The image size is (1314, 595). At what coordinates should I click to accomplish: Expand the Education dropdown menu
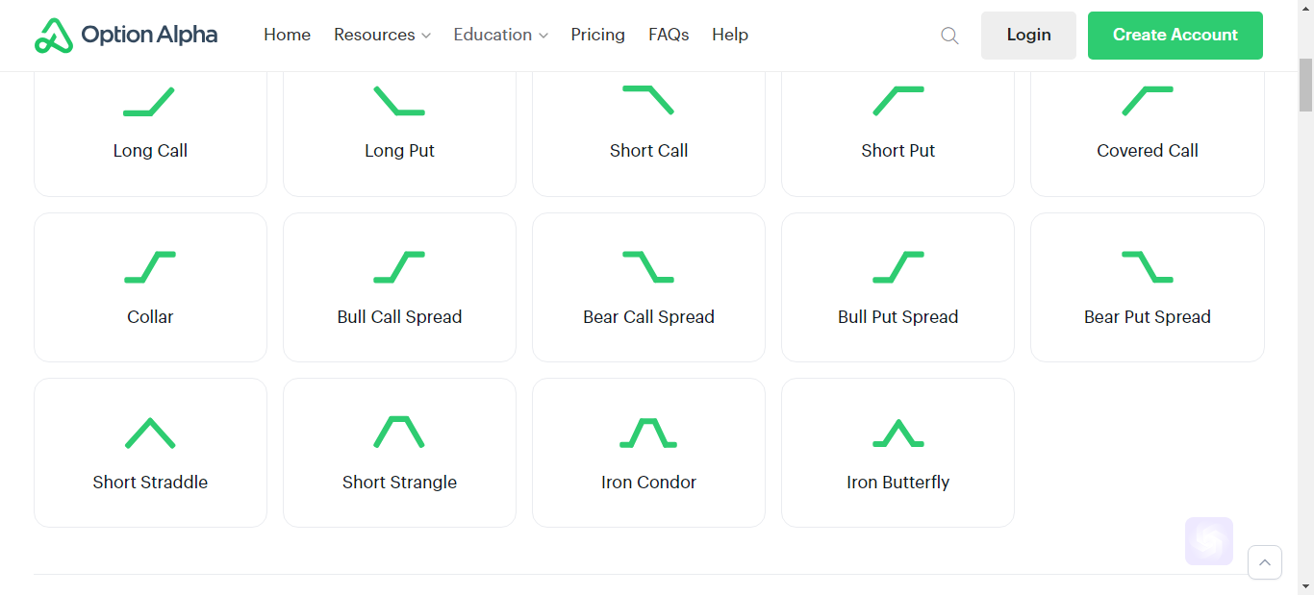coord(500,35)
